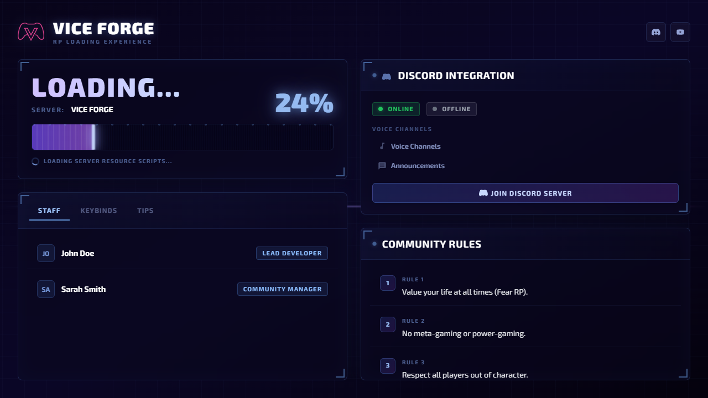Click the Lead Developer role badge
708x398 pixels.
pos(292,253)
